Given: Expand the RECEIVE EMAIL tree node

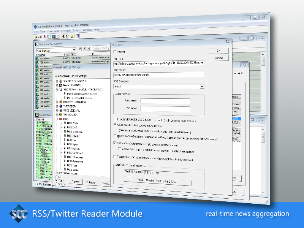Looking at the screenshot, I should click(x=57, y=111).
